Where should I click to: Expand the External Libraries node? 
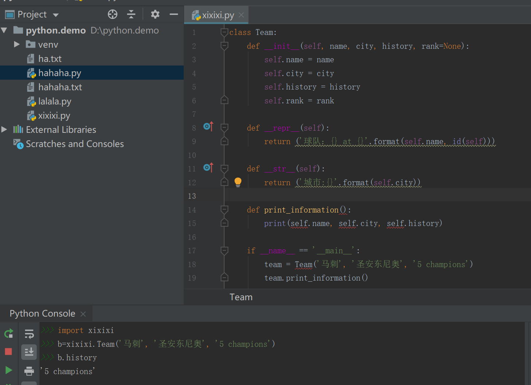pyautogui.click(x=4, y=130)
